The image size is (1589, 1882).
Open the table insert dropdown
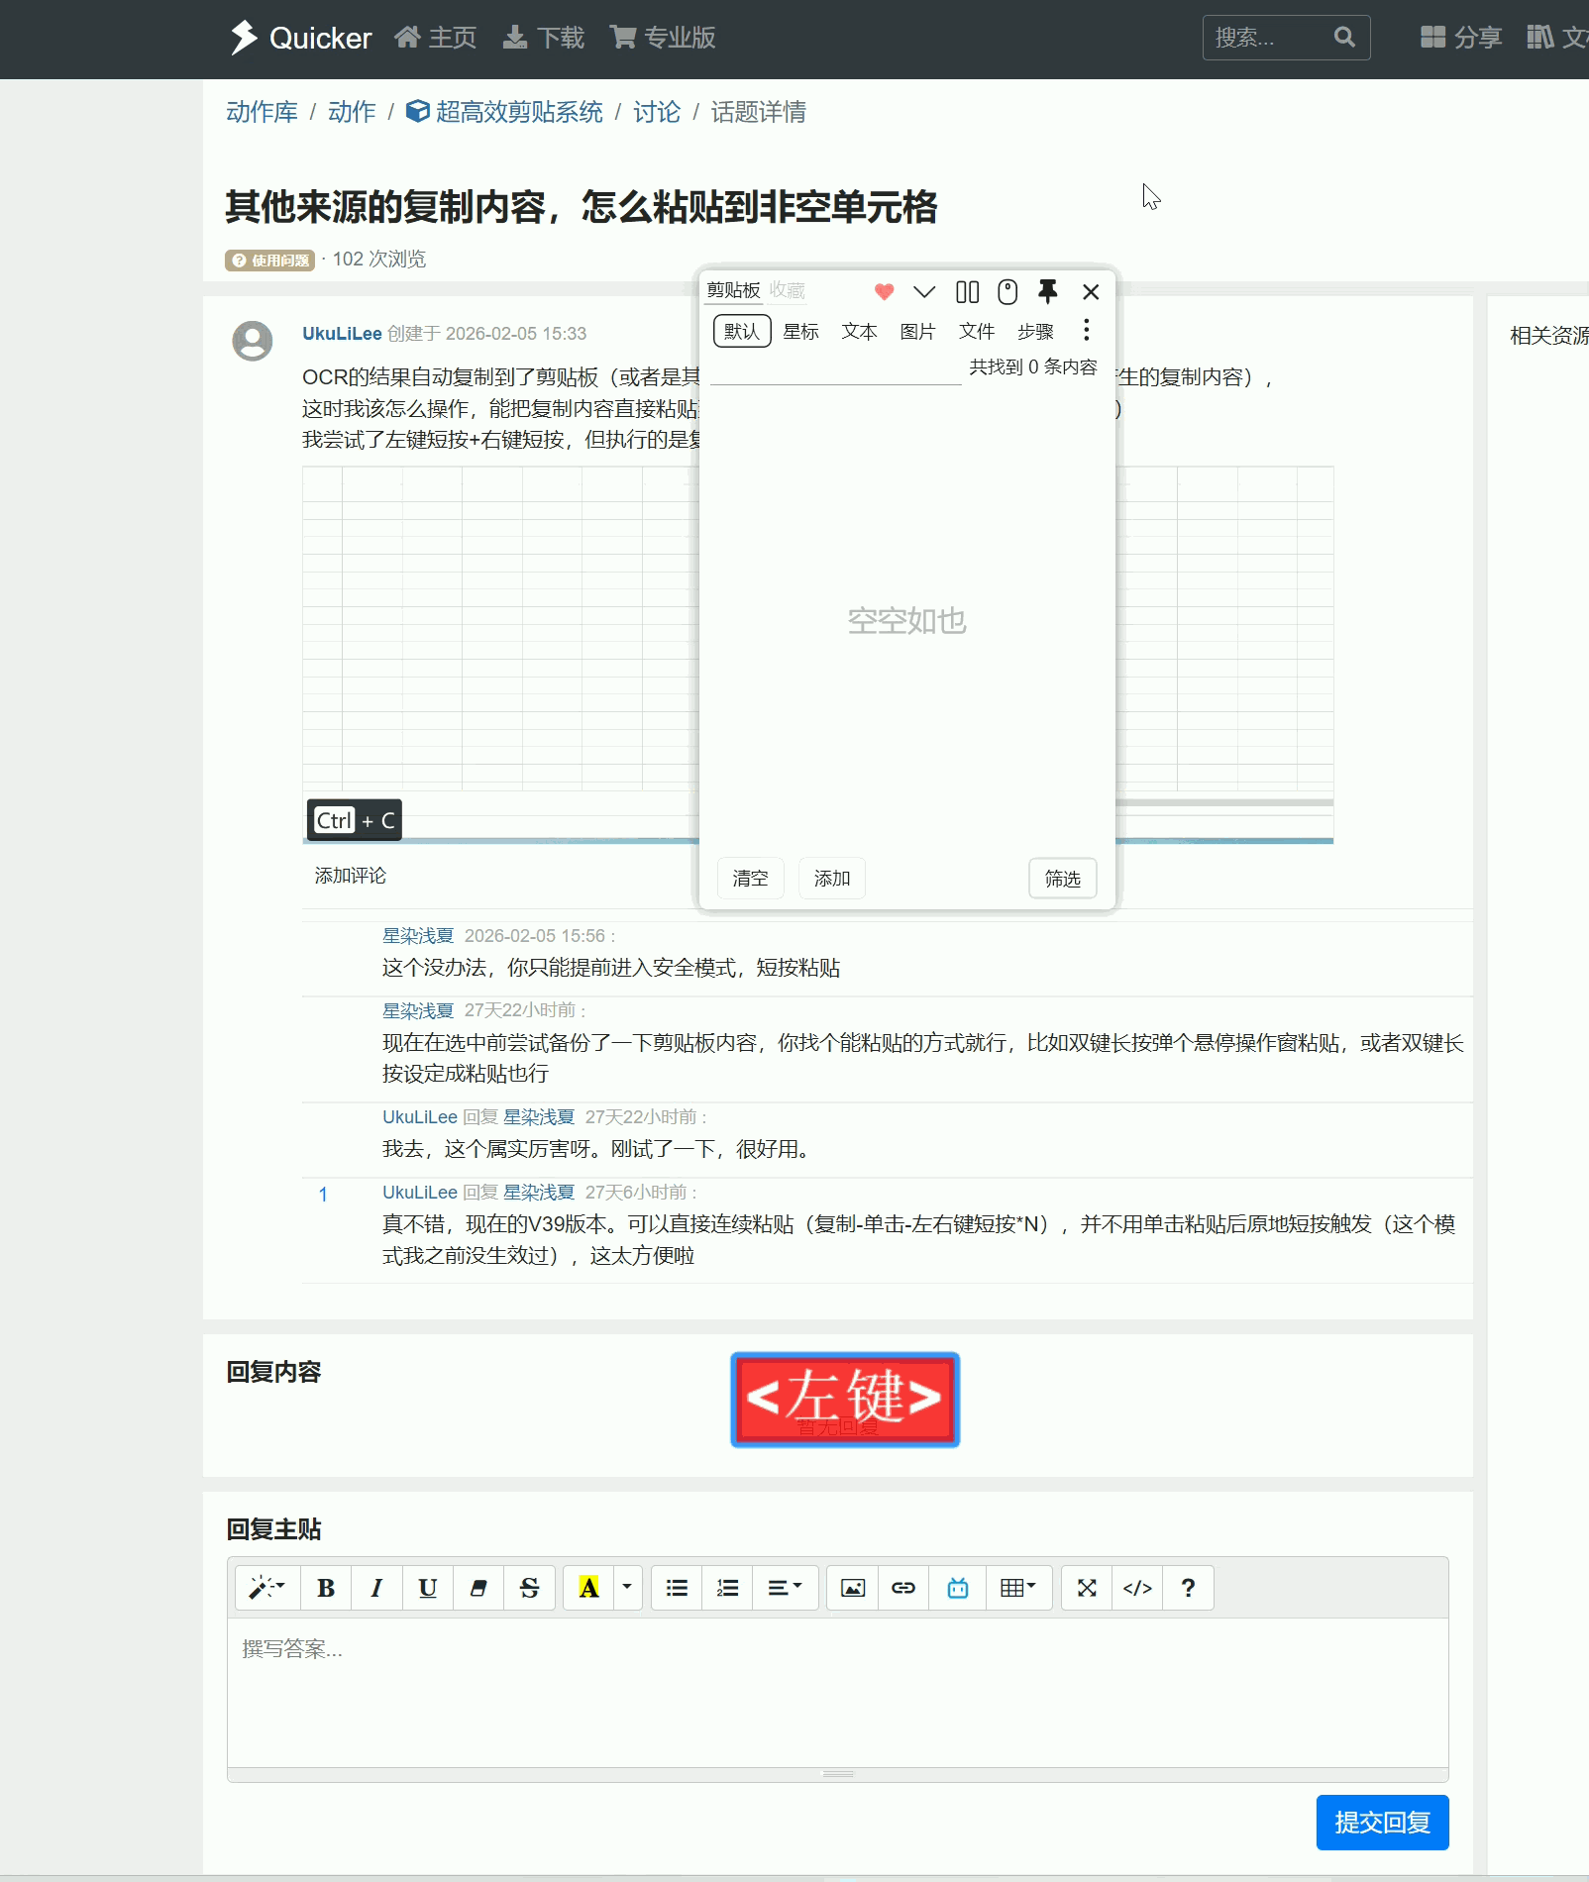[1017, 1588]
